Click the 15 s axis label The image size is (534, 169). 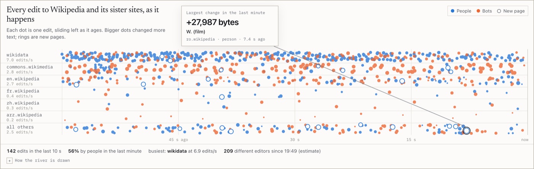coord(411,140)
